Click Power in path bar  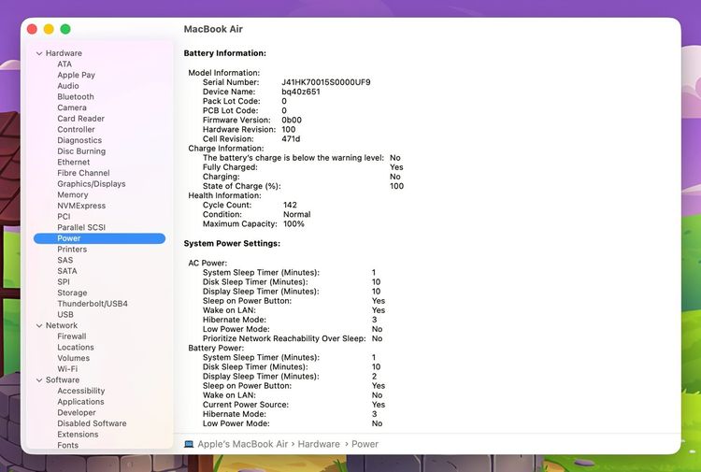pos(365,444)
